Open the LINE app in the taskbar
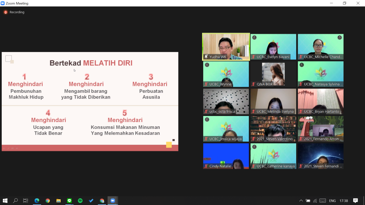This screenshot has width=365, height=205. tap(70, 201)
